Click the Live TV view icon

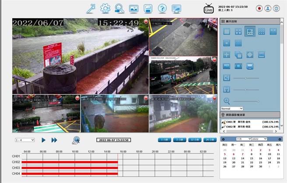(209, 8)
